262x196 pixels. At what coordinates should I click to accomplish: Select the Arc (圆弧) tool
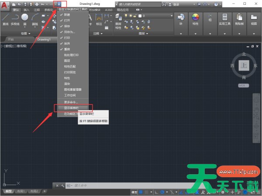[34, 19]
